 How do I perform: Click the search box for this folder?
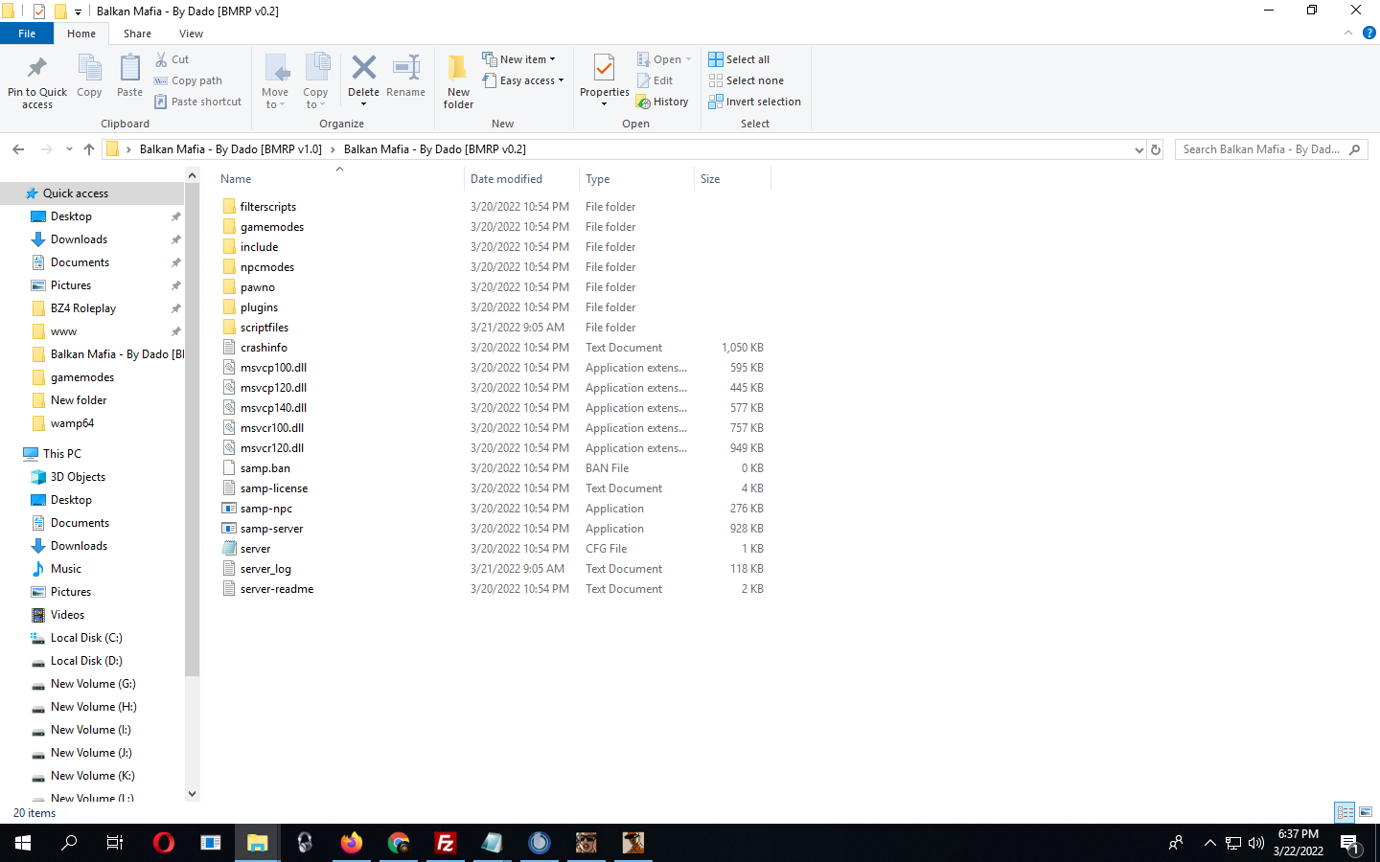click(1260, 149)
